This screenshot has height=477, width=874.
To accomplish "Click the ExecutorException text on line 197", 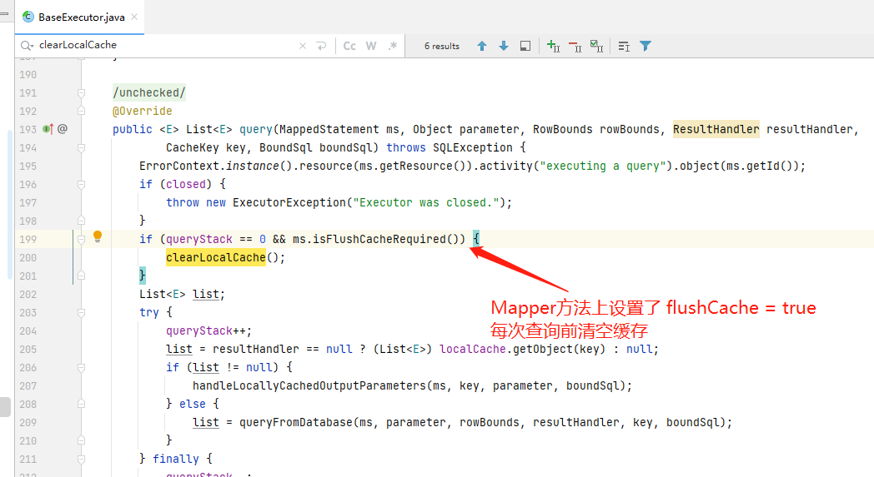I will [x=289, y=202].
